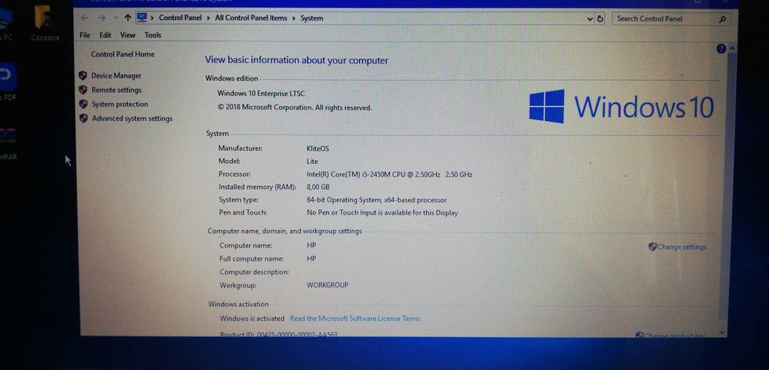Click shield icon beside Remote settings

(83, 90)
